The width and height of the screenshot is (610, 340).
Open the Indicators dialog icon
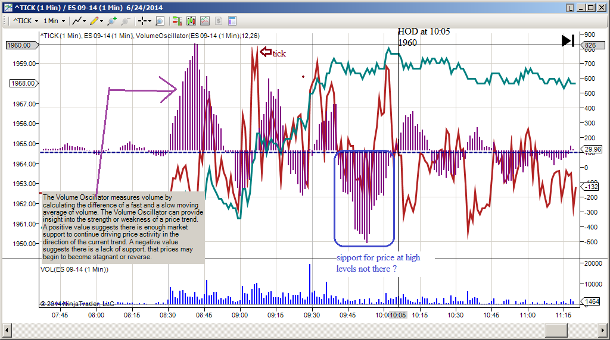(205, 21)
